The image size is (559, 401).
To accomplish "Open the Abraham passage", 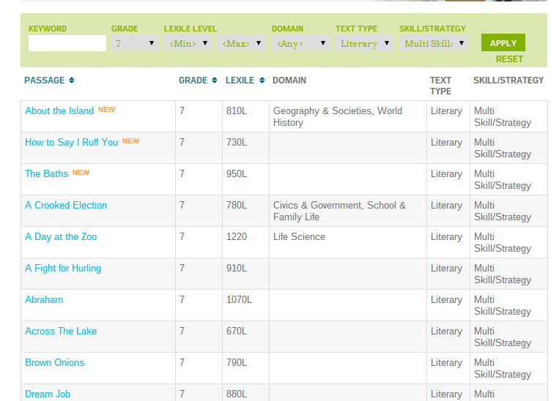I will point(44,300).
